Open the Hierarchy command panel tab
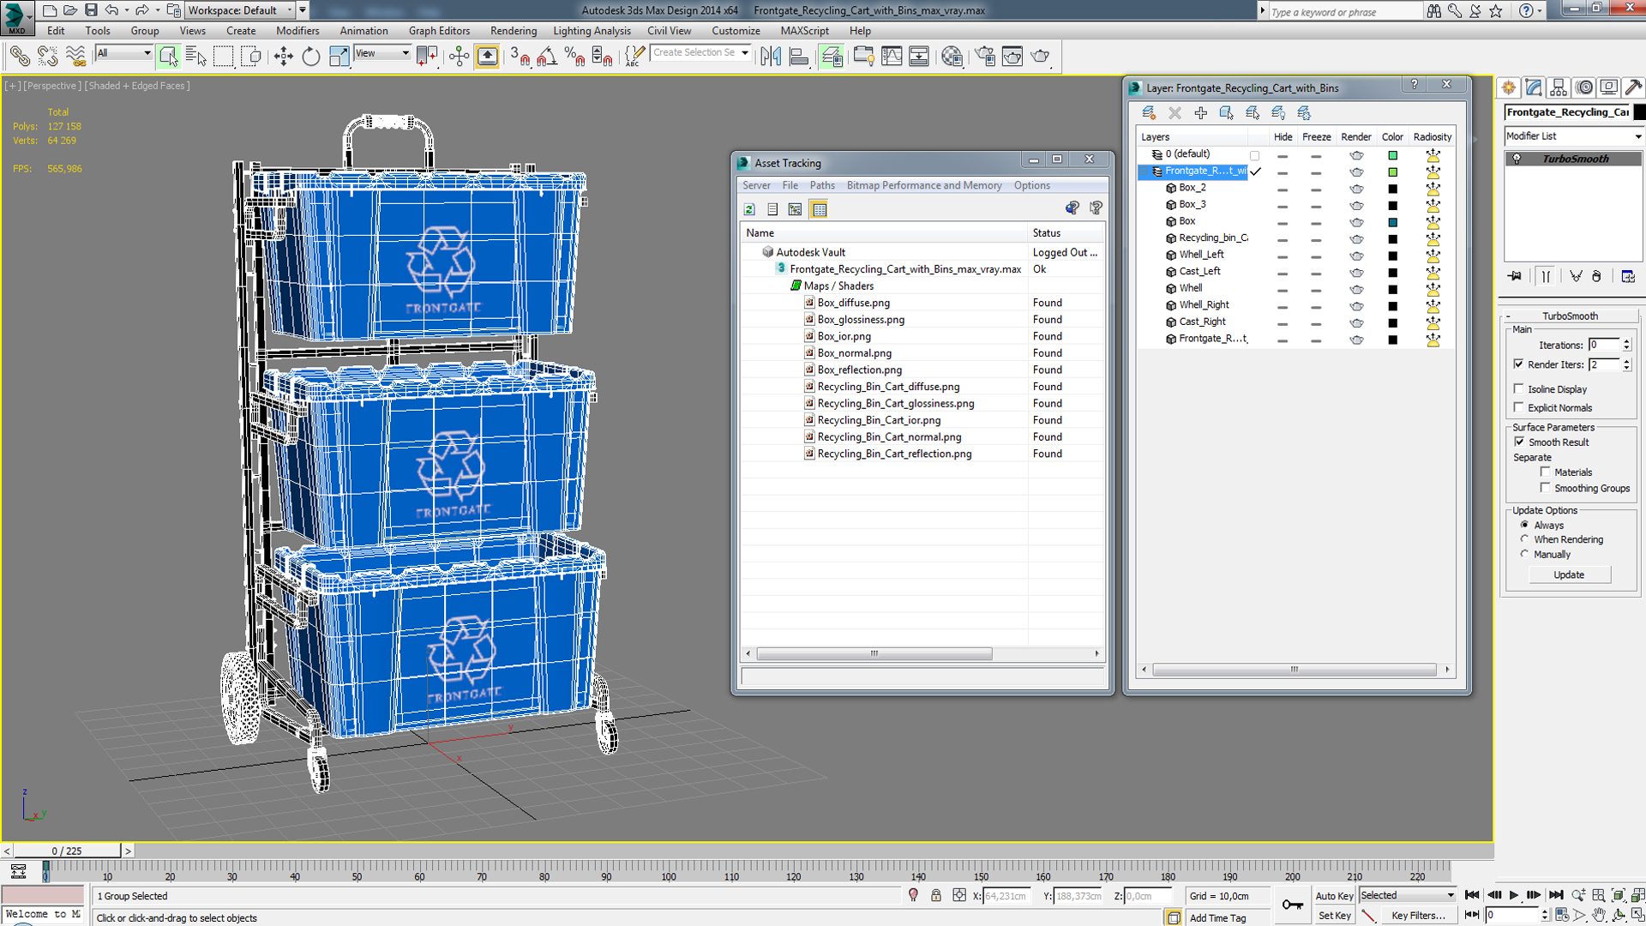Viewport: 1646px width, 926px height. click(1559, 87)
